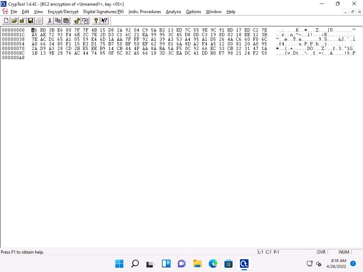This screenshot has width=363, height=272.
Task: Expand the Indiv. Procedures menu
Action: pyautogui.click(x=145, y=12)
